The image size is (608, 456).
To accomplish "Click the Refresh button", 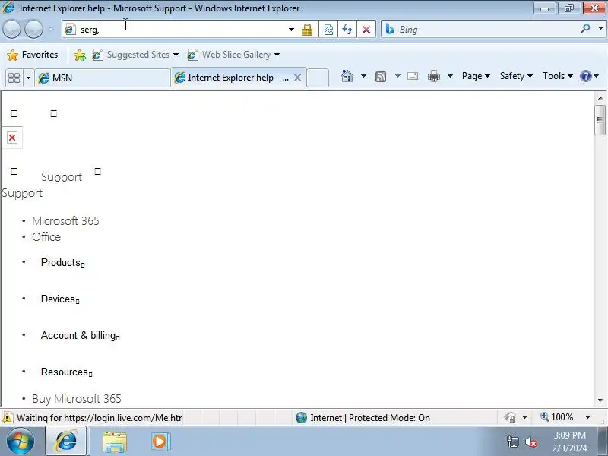I will click(x=347, y=30).
